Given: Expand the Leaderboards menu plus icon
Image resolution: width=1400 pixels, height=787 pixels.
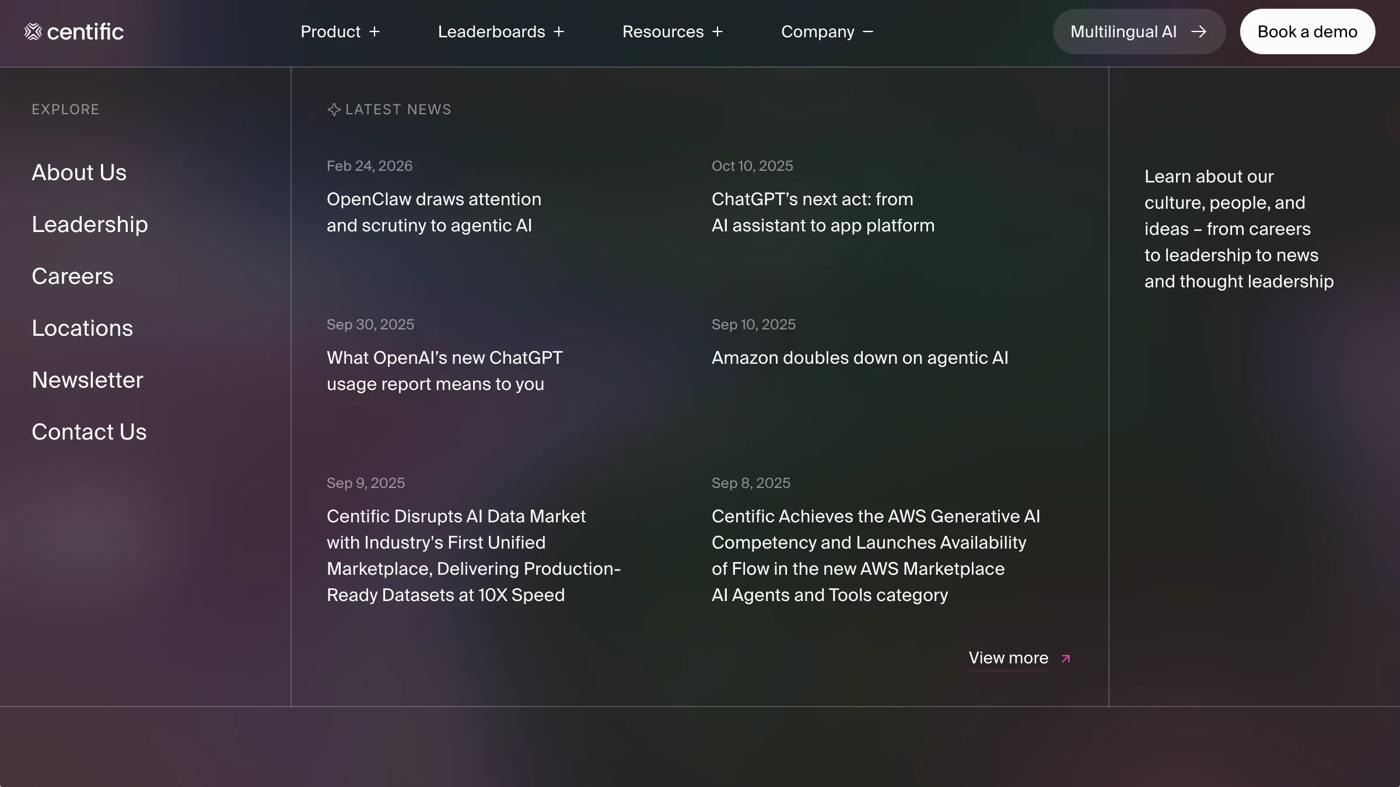Looking at the screenshot, I should click(559, 31).
